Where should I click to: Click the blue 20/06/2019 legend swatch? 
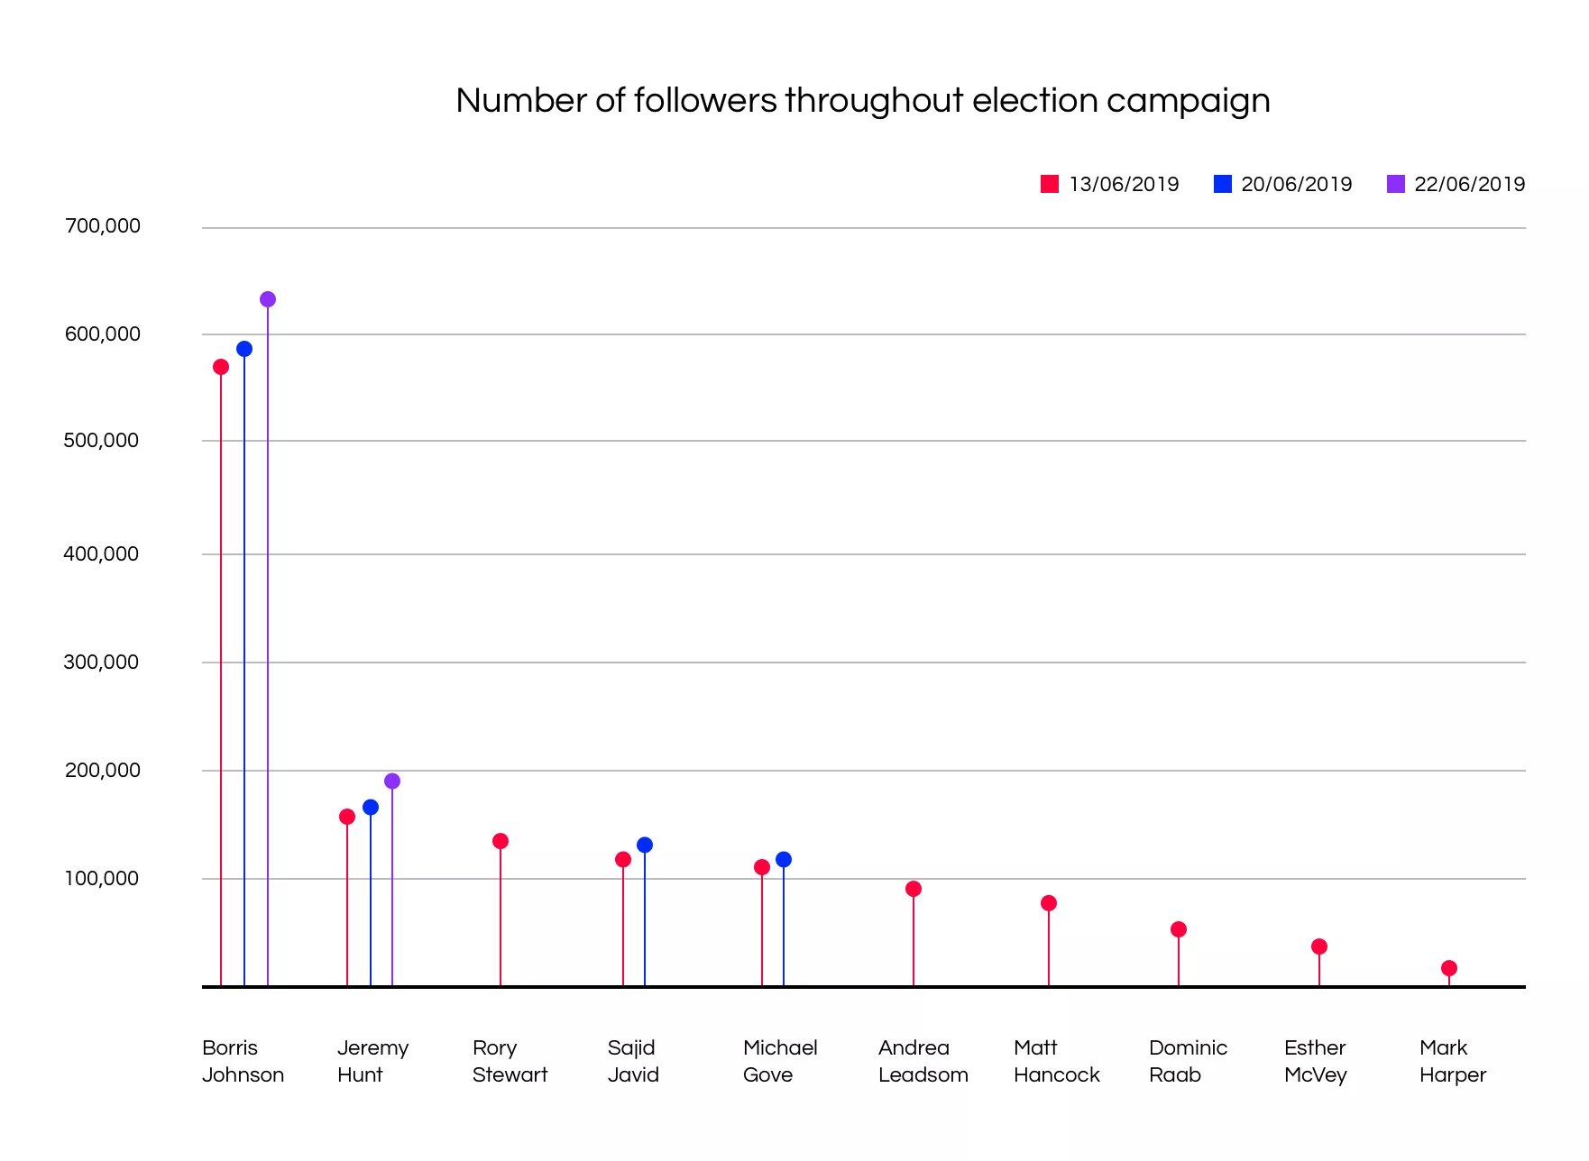(1222, 184)
